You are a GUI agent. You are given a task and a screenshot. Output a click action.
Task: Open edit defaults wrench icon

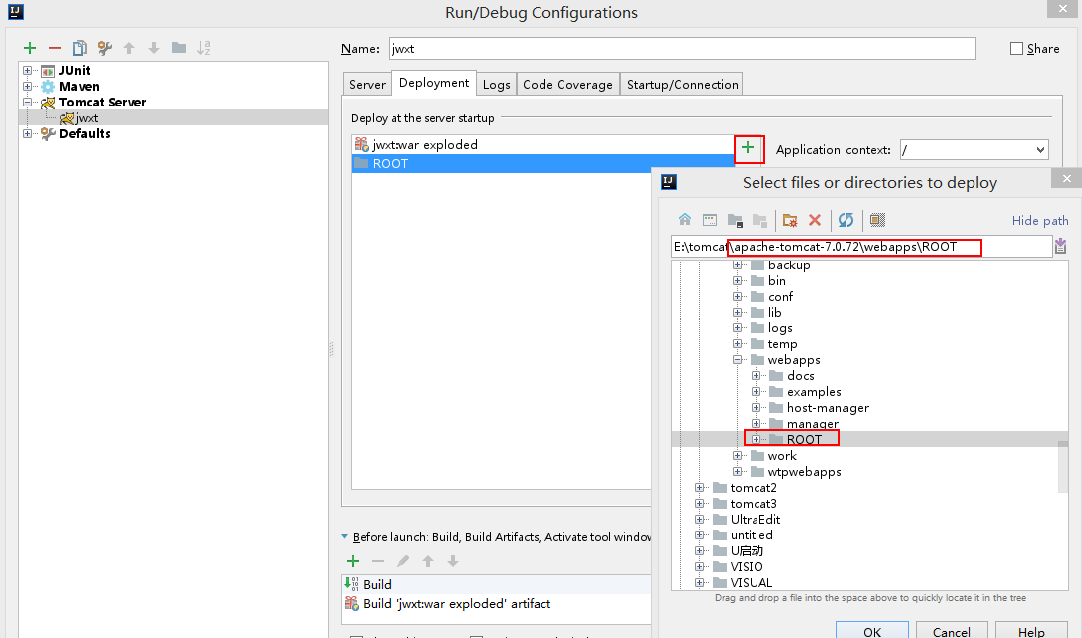[105, 48]
